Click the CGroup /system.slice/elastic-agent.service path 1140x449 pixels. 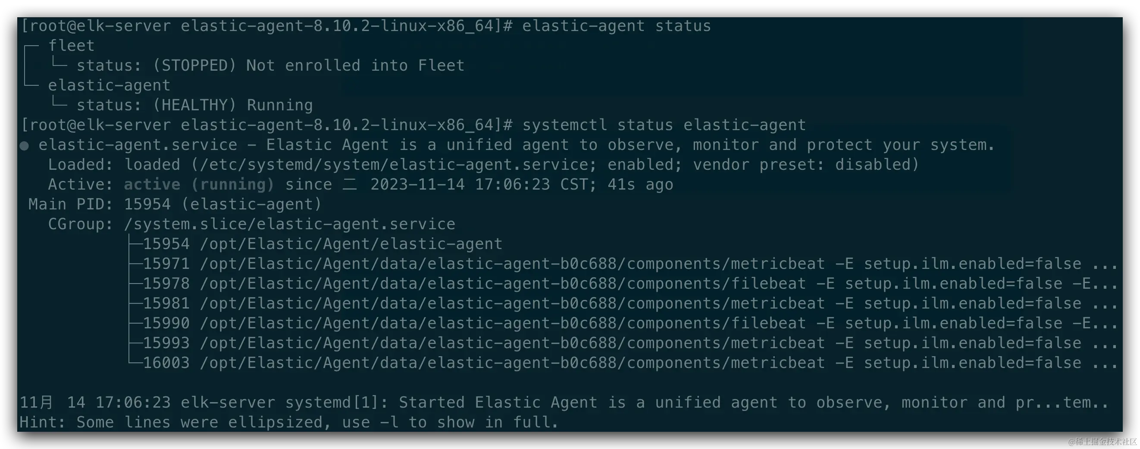click(x=289, y=224)
